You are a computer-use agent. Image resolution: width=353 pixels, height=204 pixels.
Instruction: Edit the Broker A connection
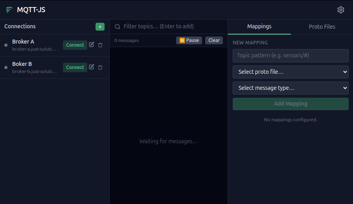click(x=92, y=45)
